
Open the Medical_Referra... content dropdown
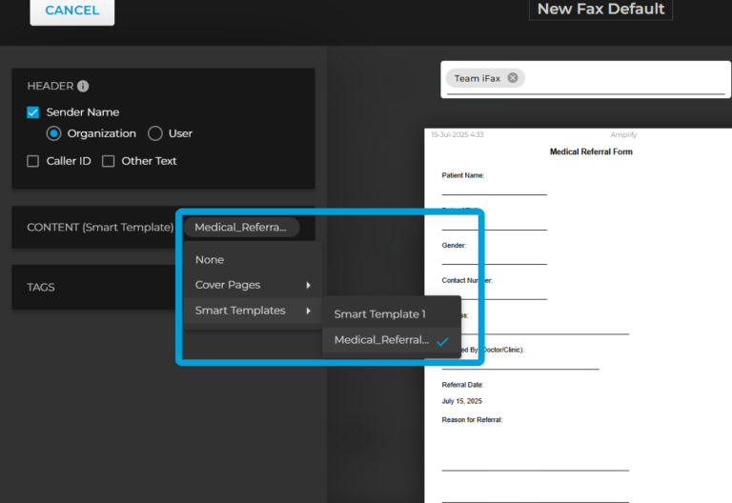click(241, 228)
